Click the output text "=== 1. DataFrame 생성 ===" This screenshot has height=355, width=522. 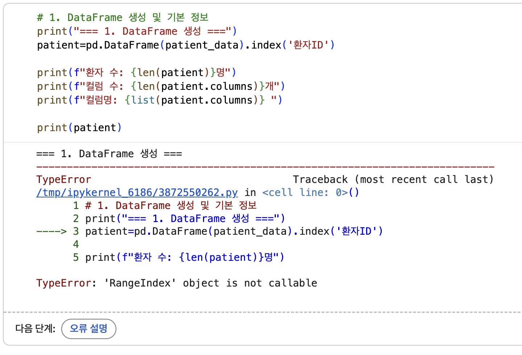click(109, 154)
